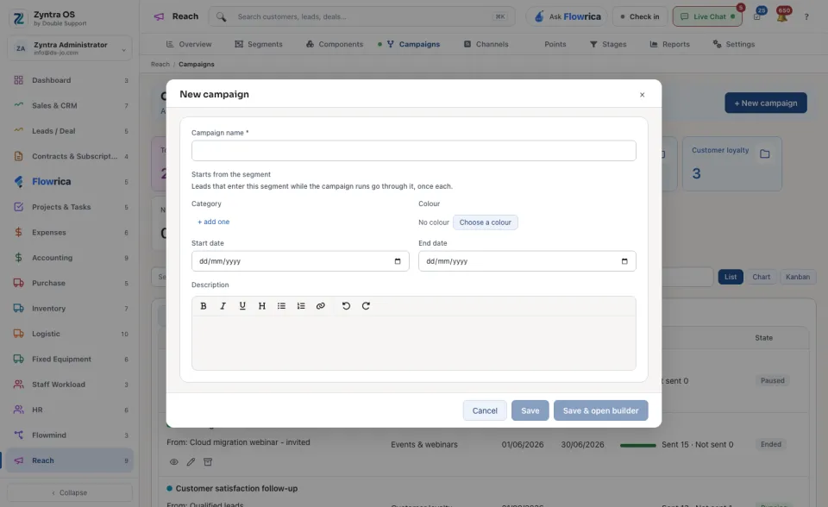Archive the Cloud migration webinar campaign
This screenshot has width=828, height=507.
coord(208,462)
